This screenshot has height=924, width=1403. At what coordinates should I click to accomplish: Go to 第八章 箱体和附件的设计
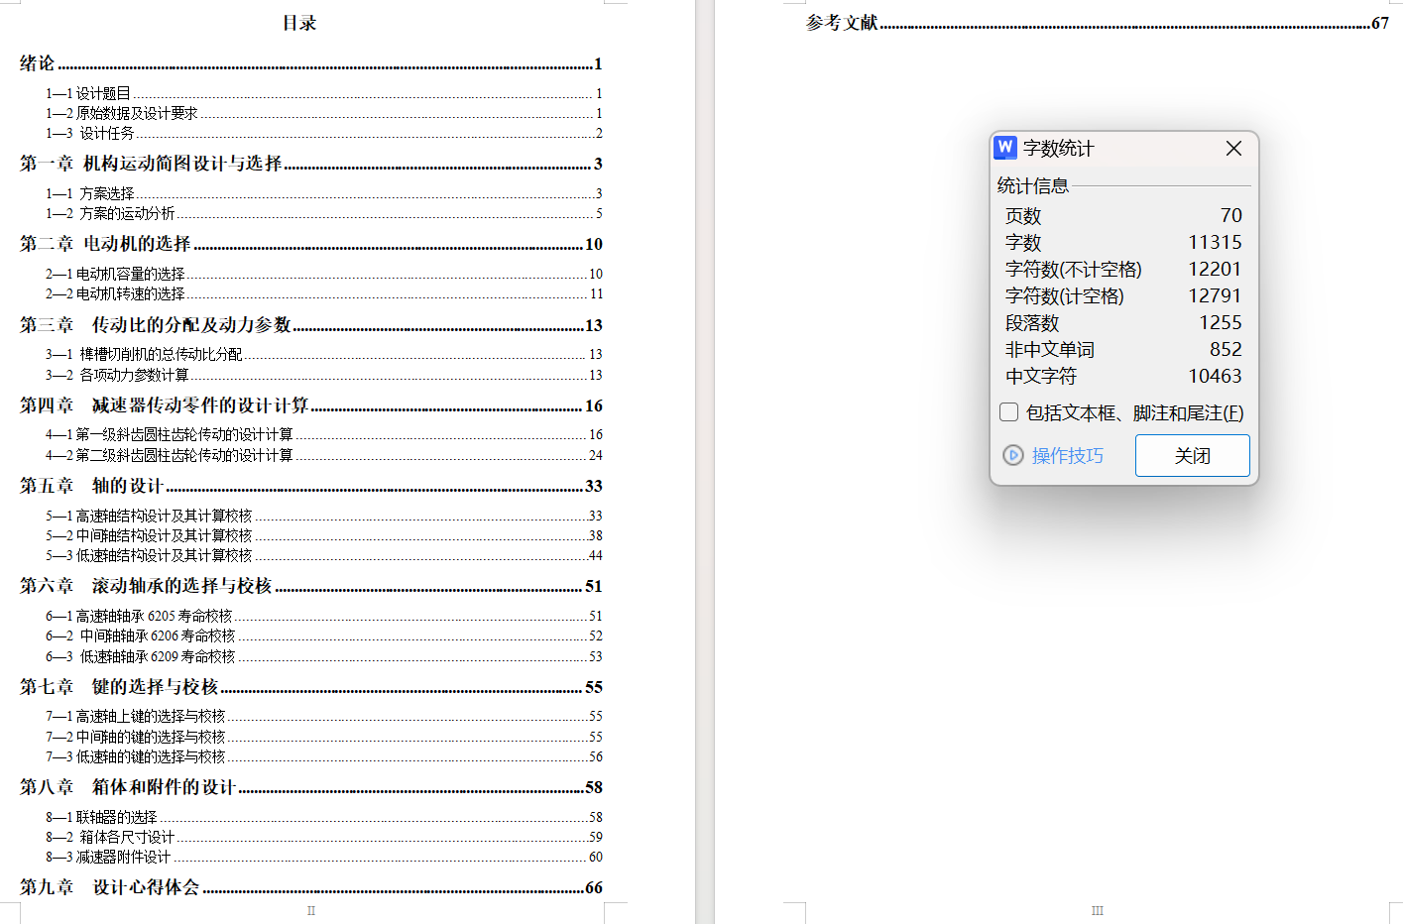tap(310, 787)
